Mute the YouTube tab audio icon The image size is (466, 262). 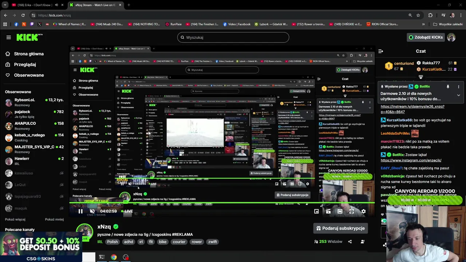pos(56,5)
